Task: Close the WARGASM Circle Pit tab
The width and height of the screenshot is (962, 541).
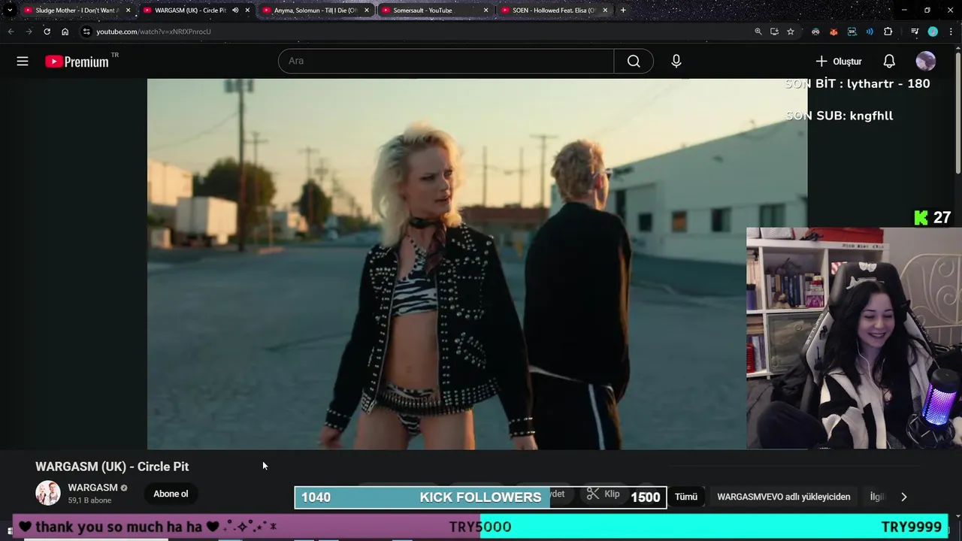Action: click(x=247, y=11)
